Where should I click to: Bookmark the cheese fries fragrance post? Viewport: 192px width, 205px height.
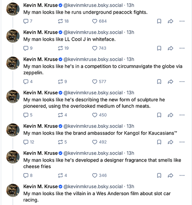[159, 175]
